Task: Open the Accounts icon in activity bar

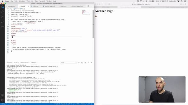Action: 2,95
